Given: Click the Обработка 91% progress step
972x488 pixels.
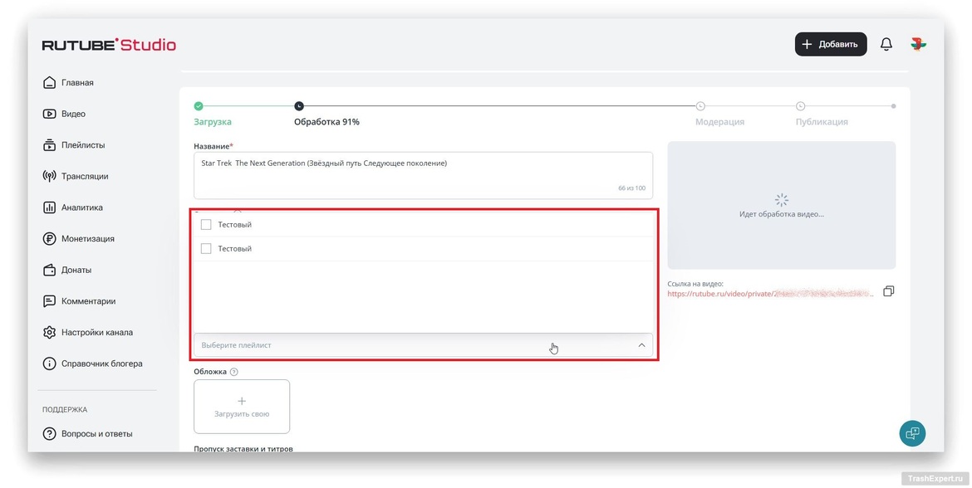Looking at the screenshot, I should (326, 121).
